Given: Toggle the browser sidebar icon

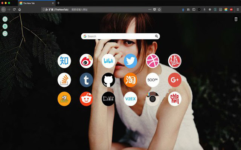Looking at the screenshot, I should point(194,9).
